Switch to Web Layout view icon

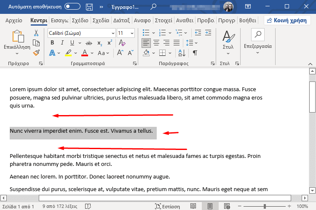pyautogui.click(x=227, y=206)
